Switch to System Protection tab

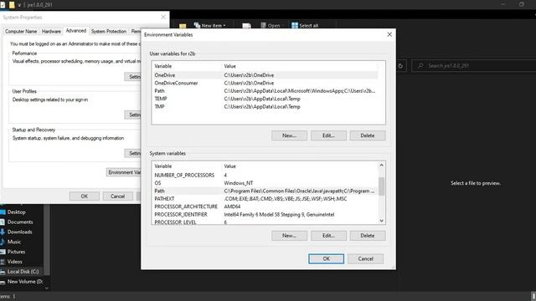click(x=109, y=32)
